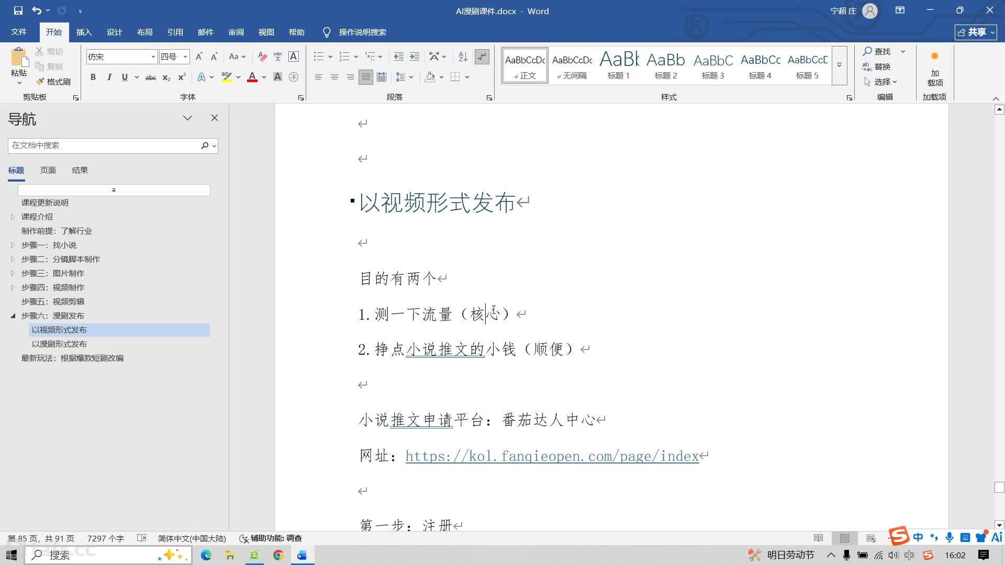Toggle Subscript formatting
The image size is (1005, 565).
coord(166,77)
